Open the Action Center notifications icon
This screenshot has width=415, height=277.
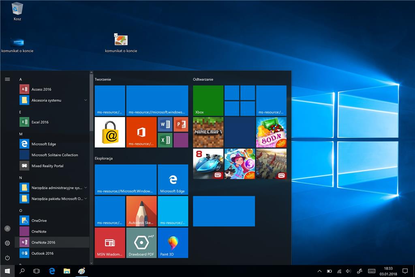pos(405,271)
